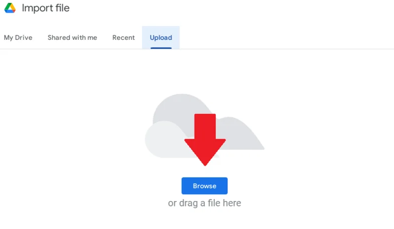Select the Upload tab
The image size is (394, 229).
click(161, 38)
